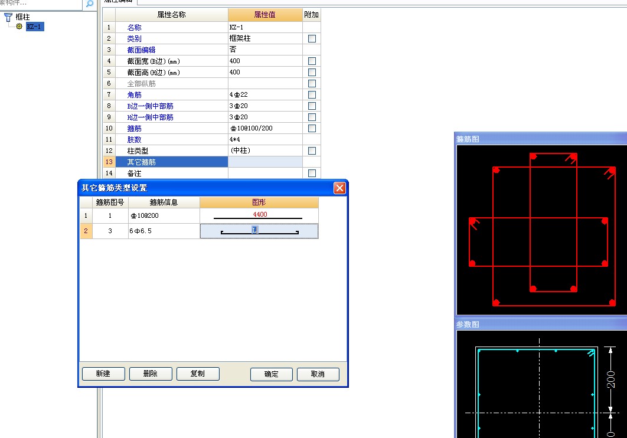Click the 全部纵筋 property name
Image resolution: width=627 pixels, height=438 pixels.
tap(141, 83)
